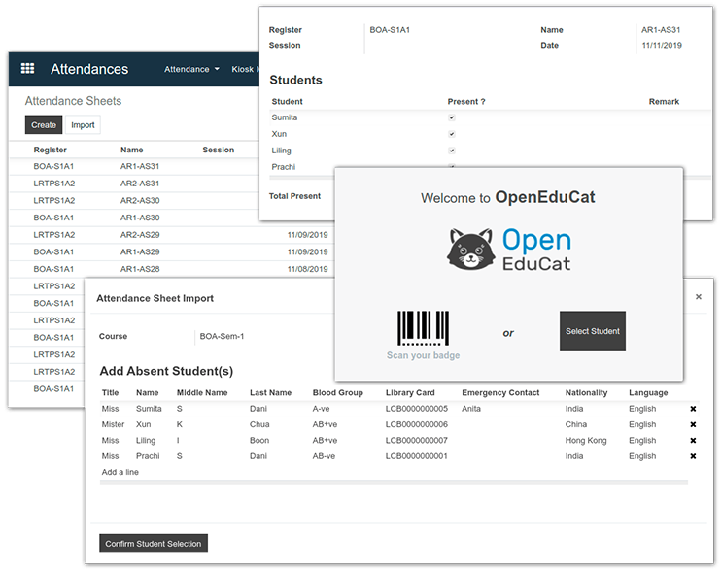Image resolution: width=722 pixels, height=569 pixels.
Task: Toggle Present checkbox for Liling
Action: pyautogui.click(x=452, y=151)
